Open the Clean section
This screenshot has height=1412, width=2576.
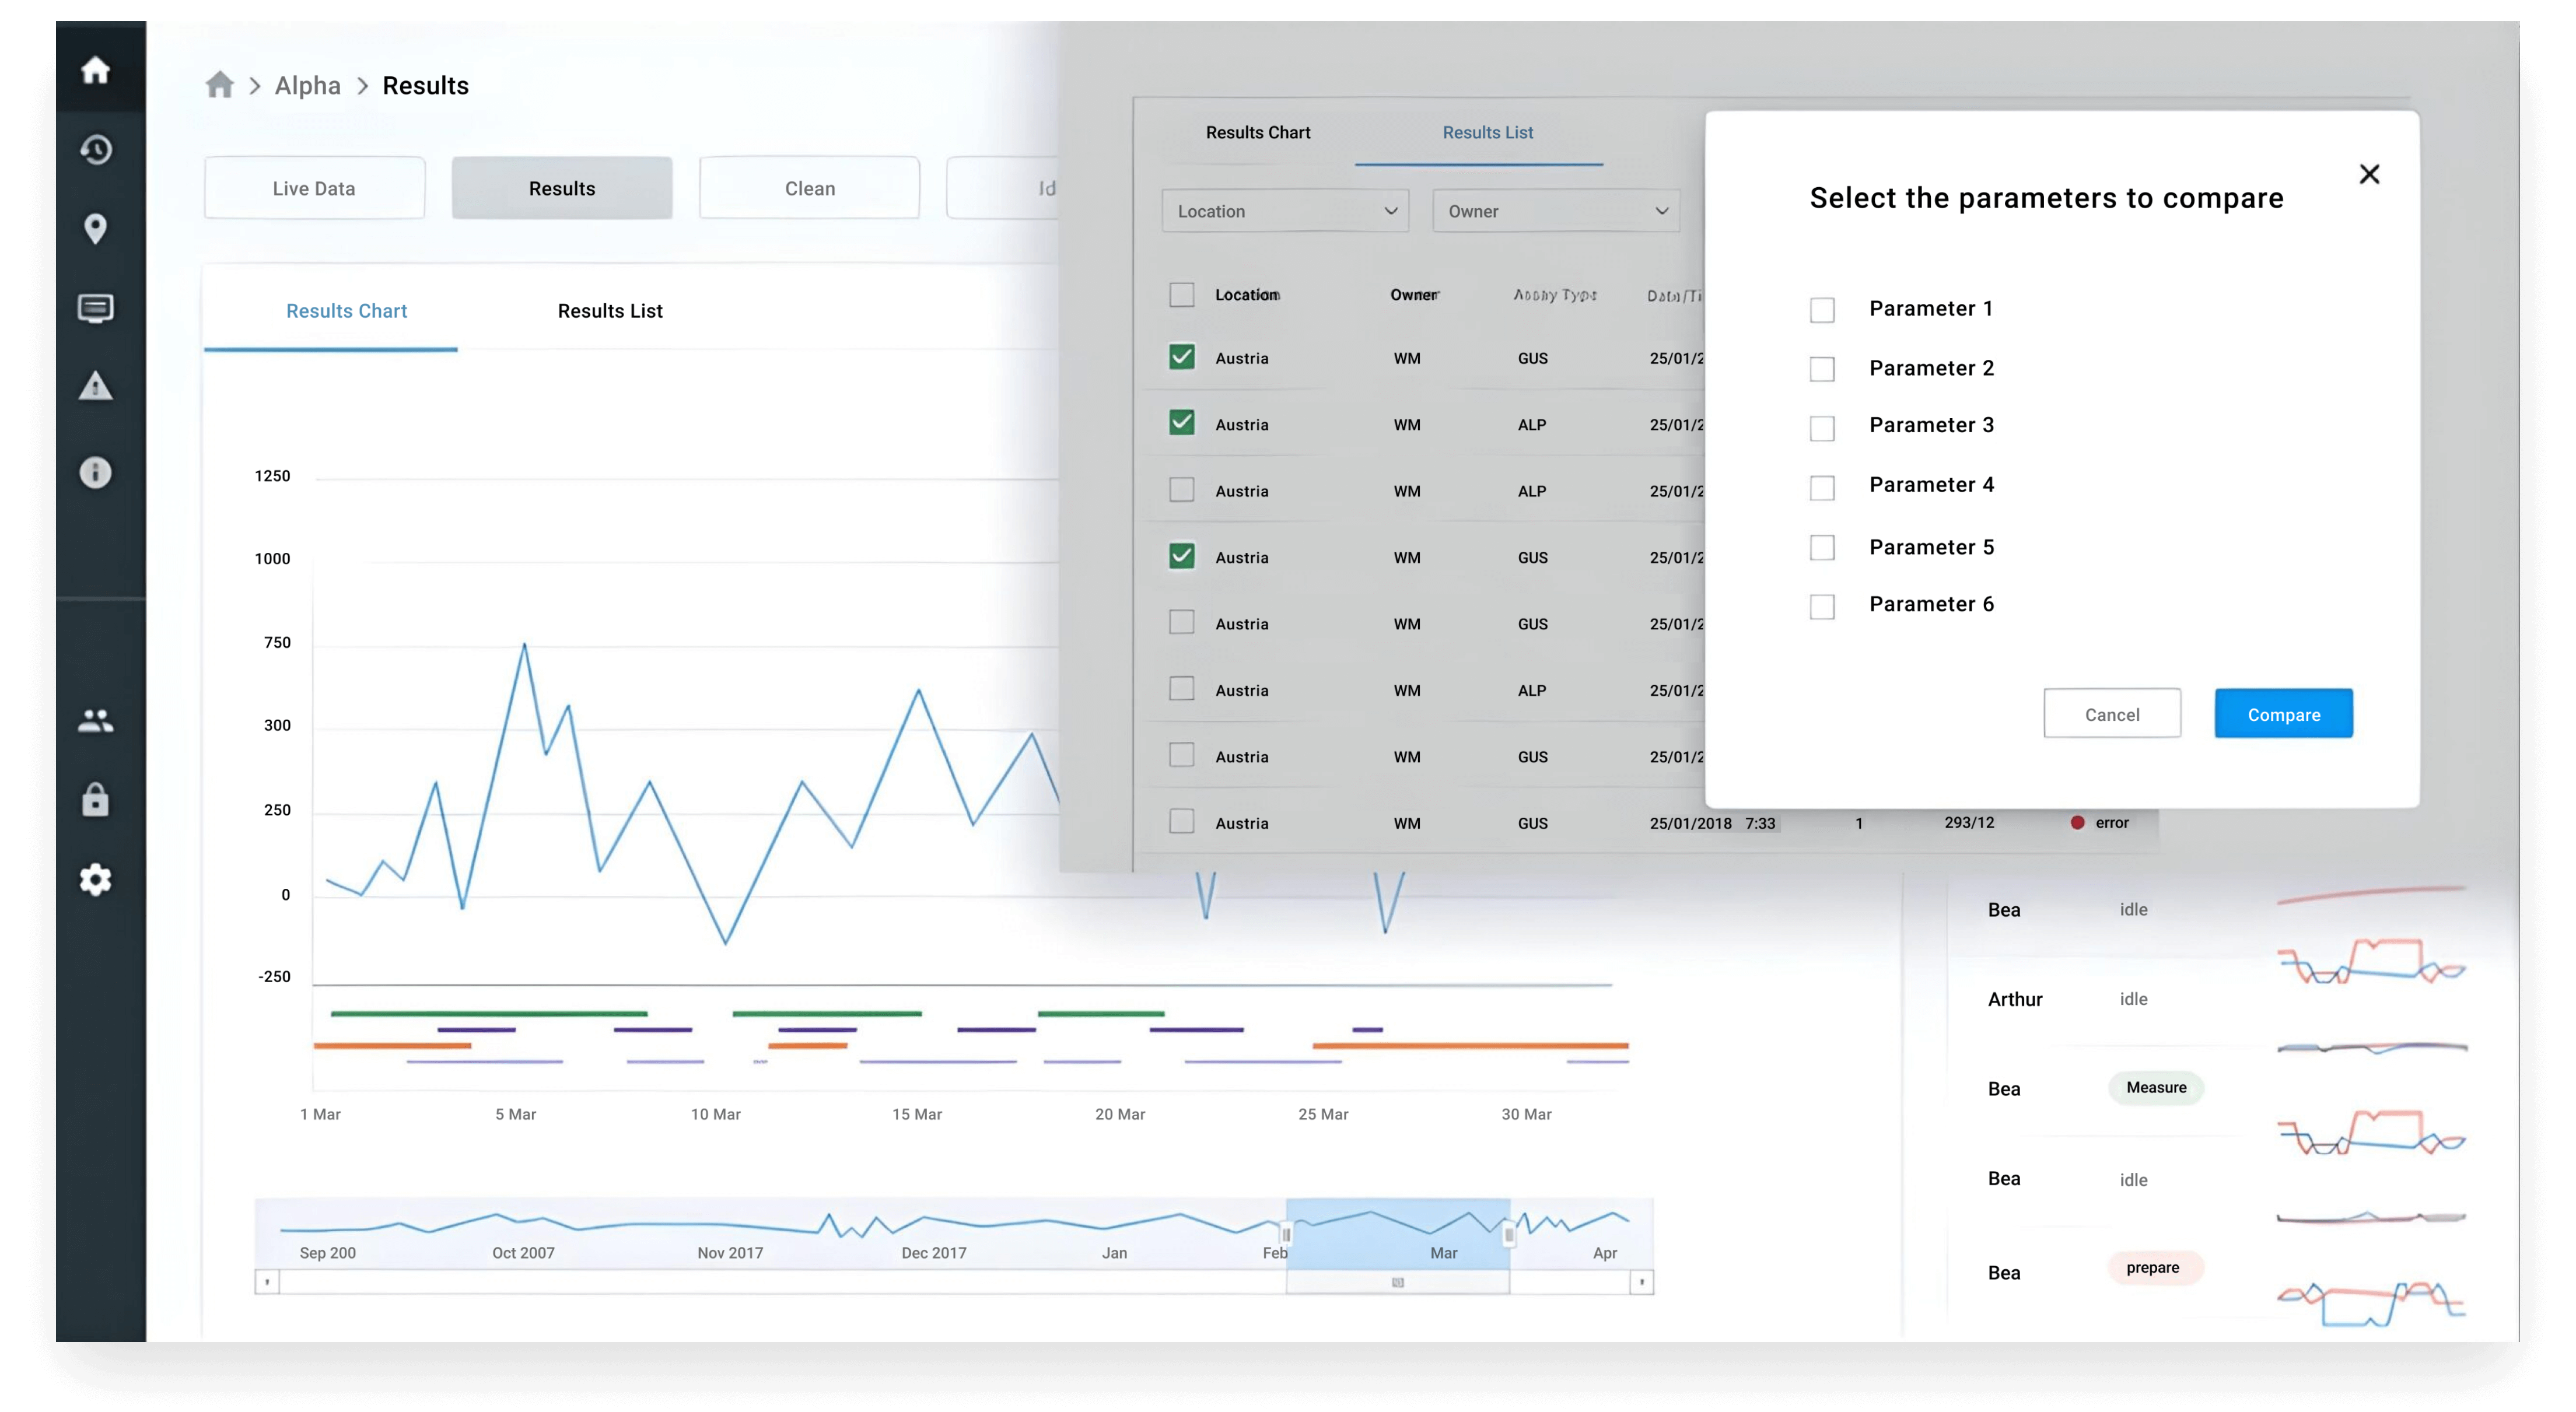(809, 188)
